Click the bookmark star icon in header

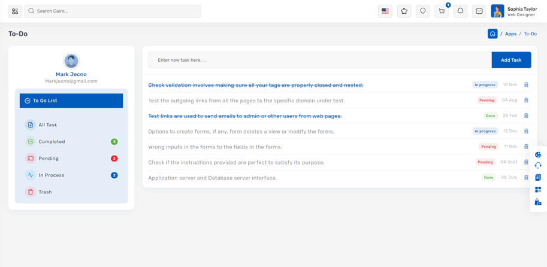pyautogui.click(x=404, y=11)
